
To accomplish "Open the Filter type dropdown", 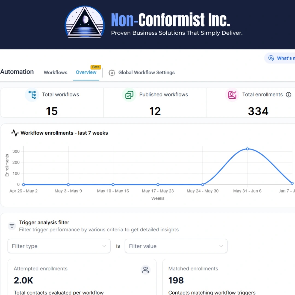I will (59, 246).
